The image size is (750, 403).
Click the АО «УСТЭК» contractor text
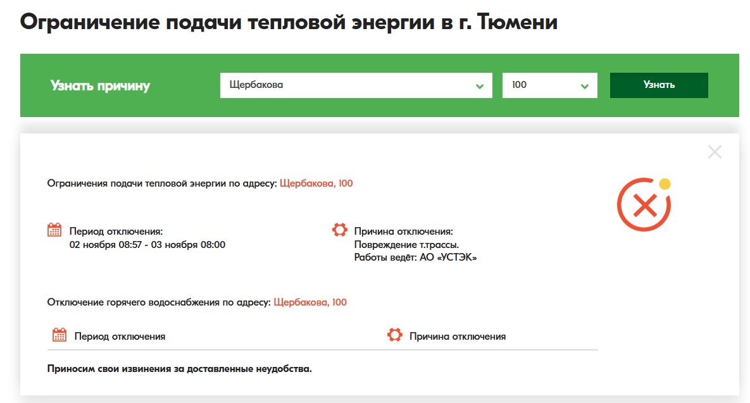click(x=448, y=257)
